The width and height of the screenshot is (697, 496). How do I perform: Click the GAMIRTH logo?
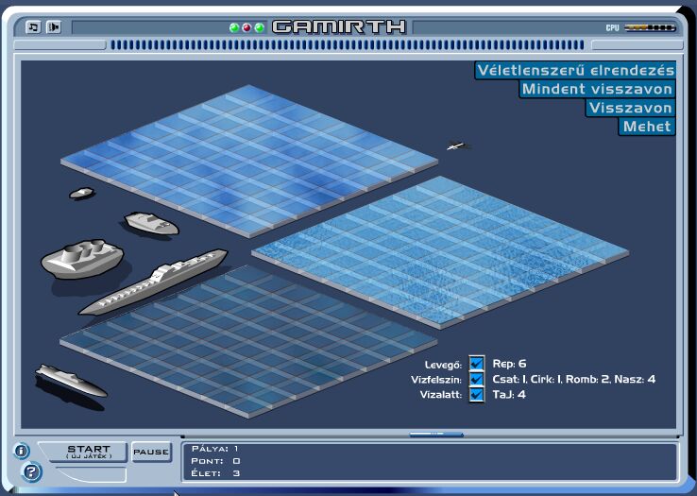[x=339, y=26]
